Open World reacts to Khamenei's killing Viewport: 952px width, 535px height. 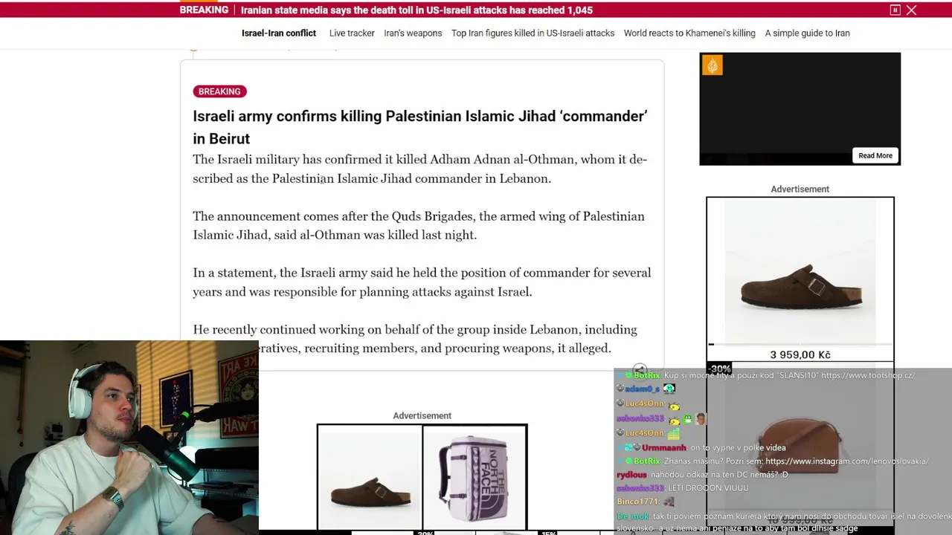click(x=689, y=33)
